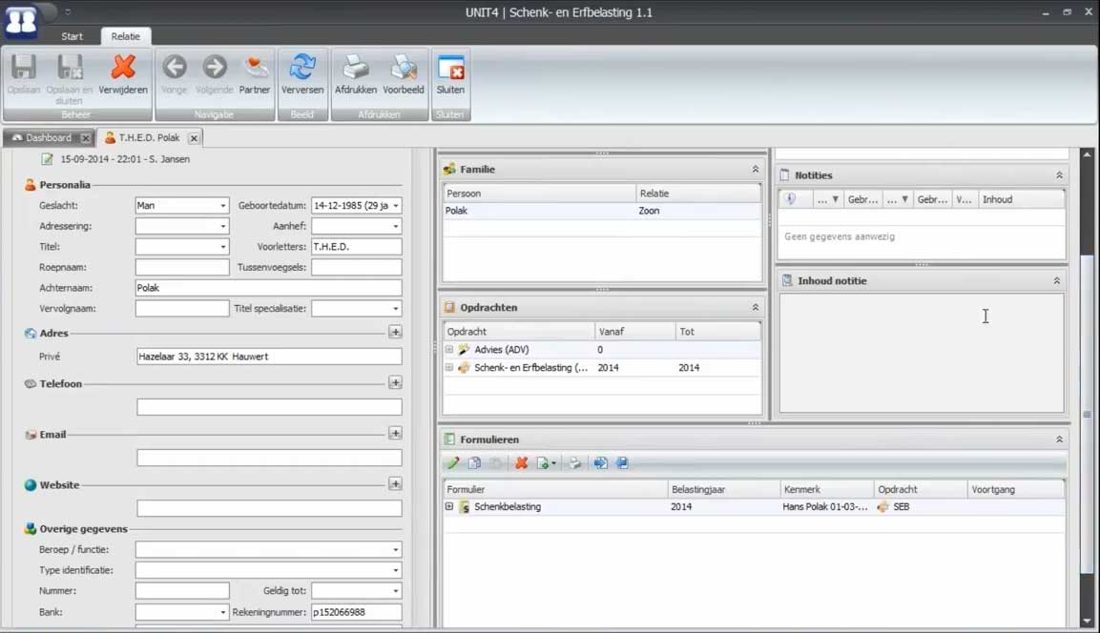The height and width of the screenshot is (633, 1100).
Task: Open print preview with Voorbeeld
Action: click(x=404, y=69)
